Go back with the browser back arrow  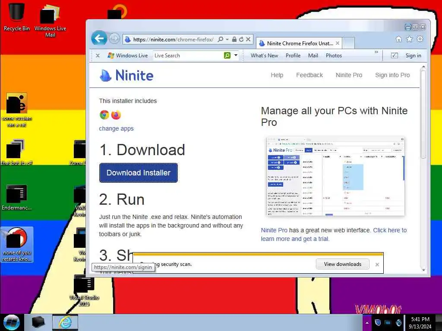click(99, 38)
